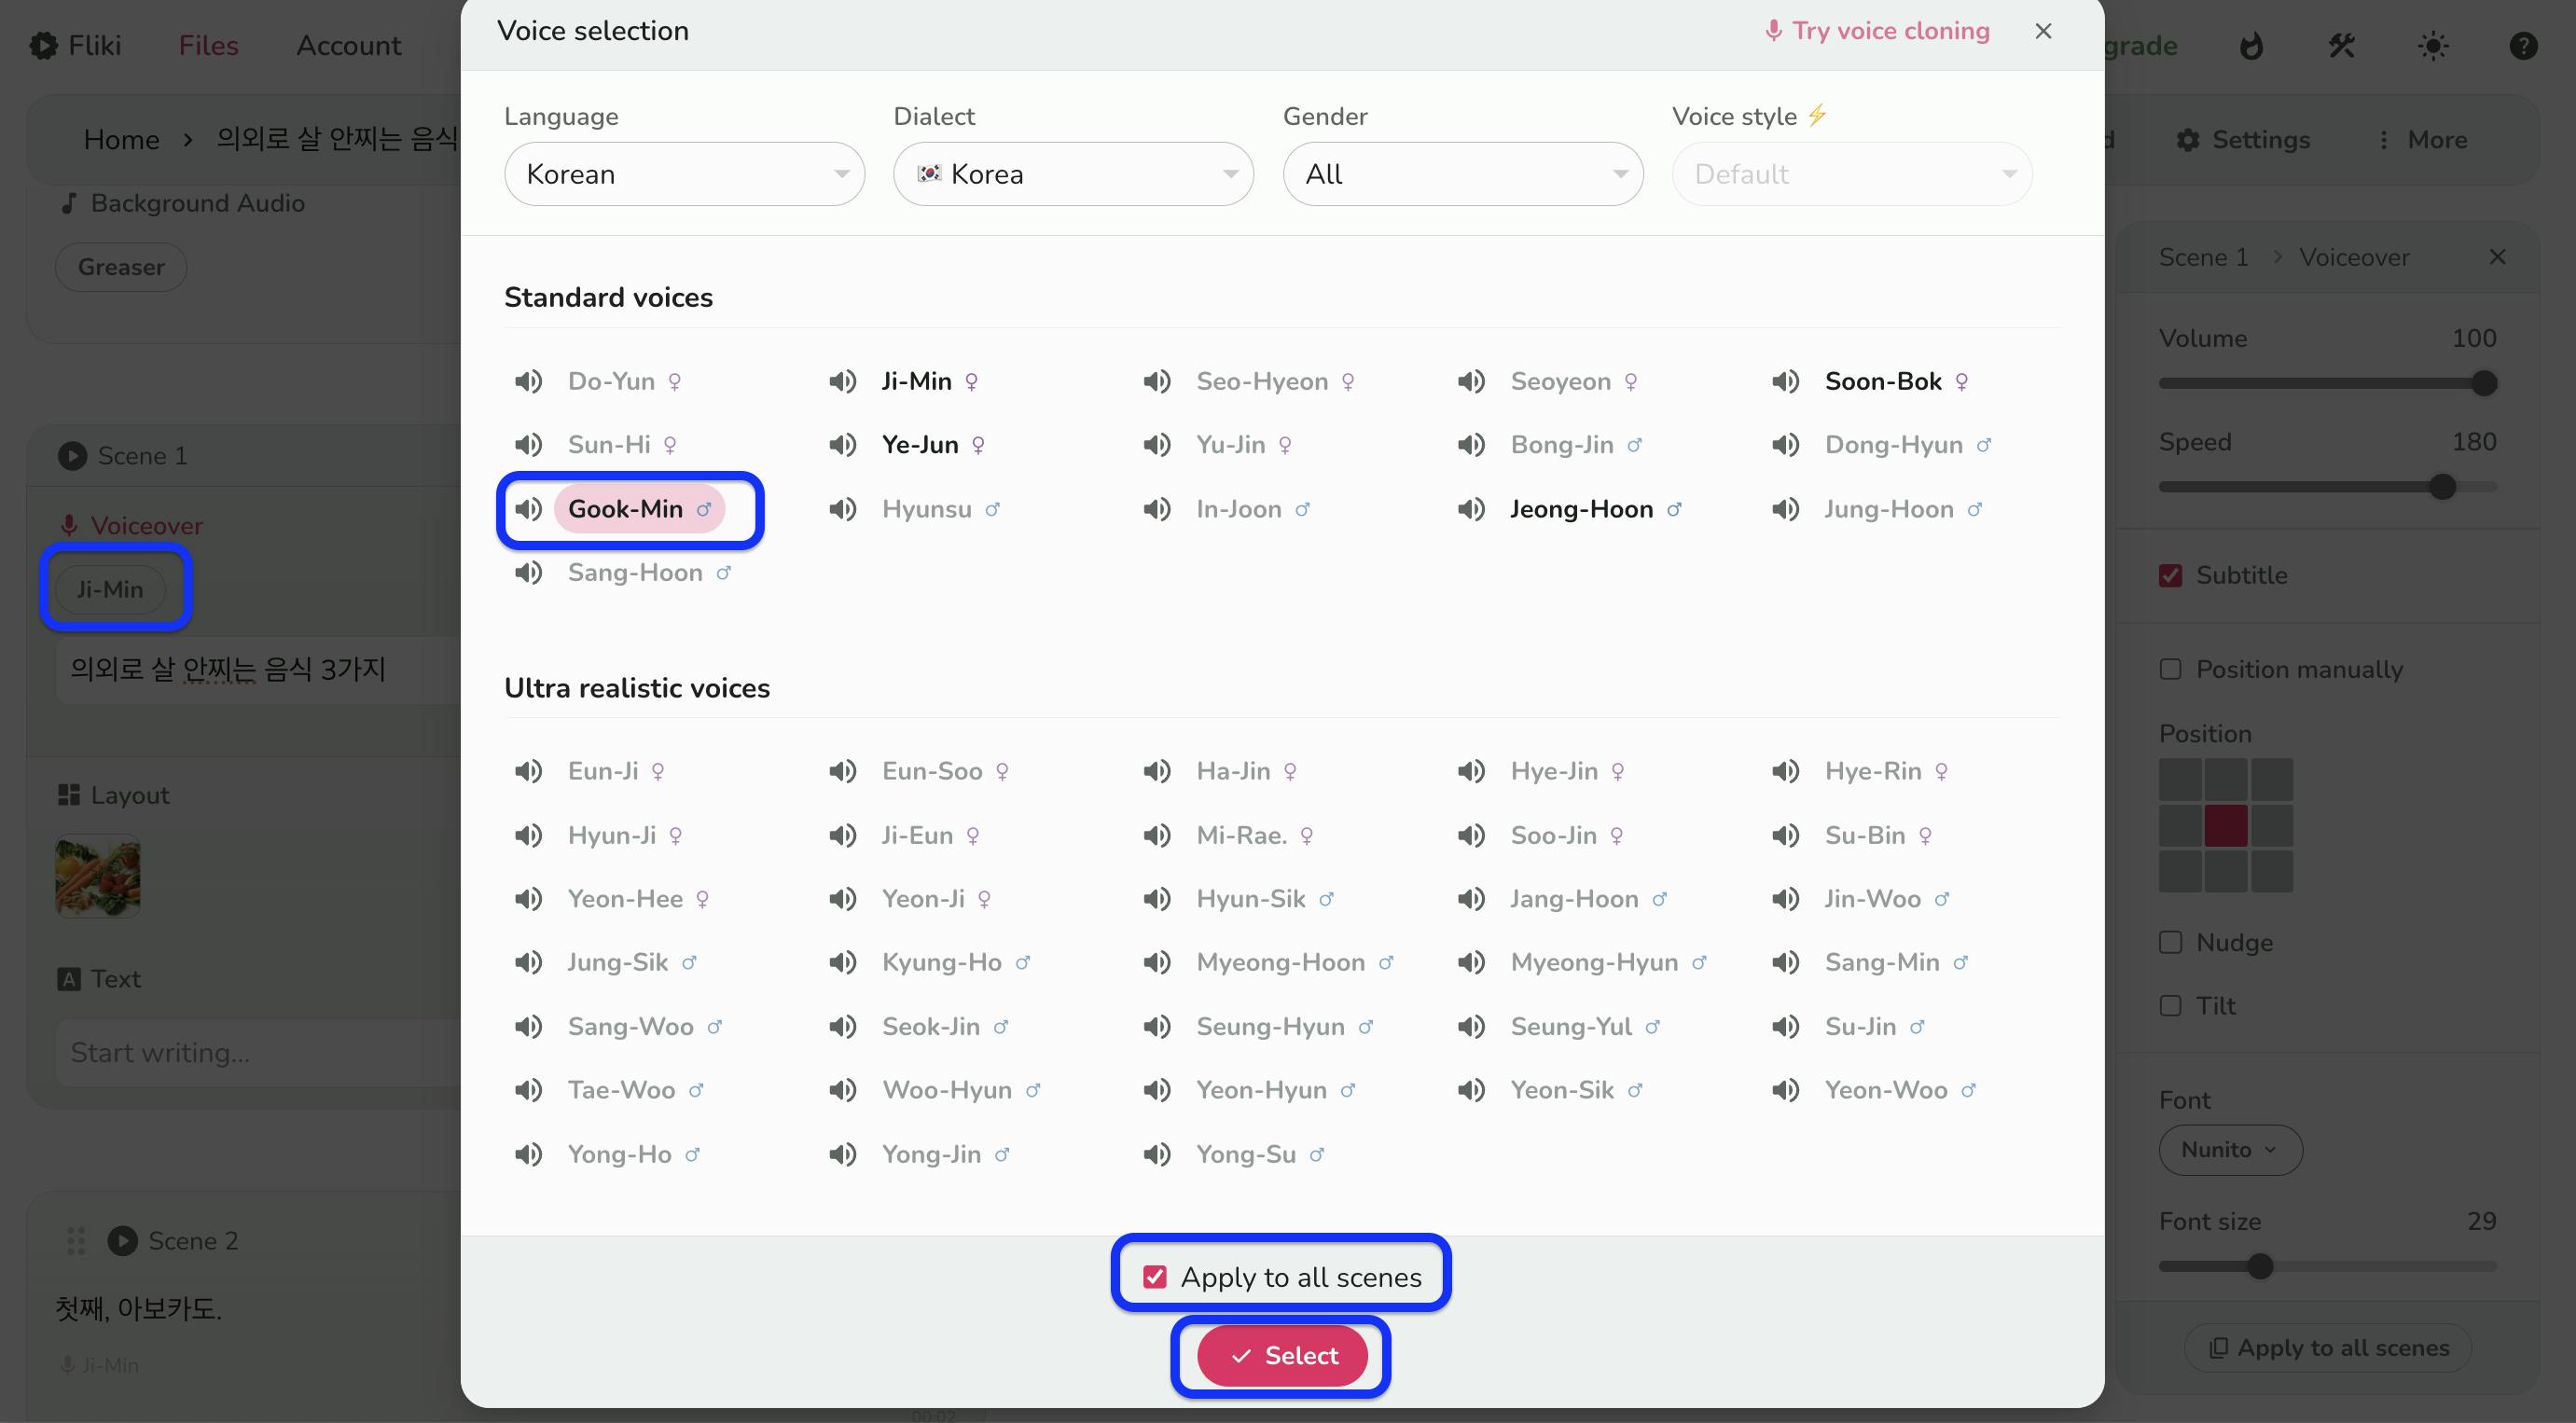Play preview of Yong-Su voice

point(1157,1154)
